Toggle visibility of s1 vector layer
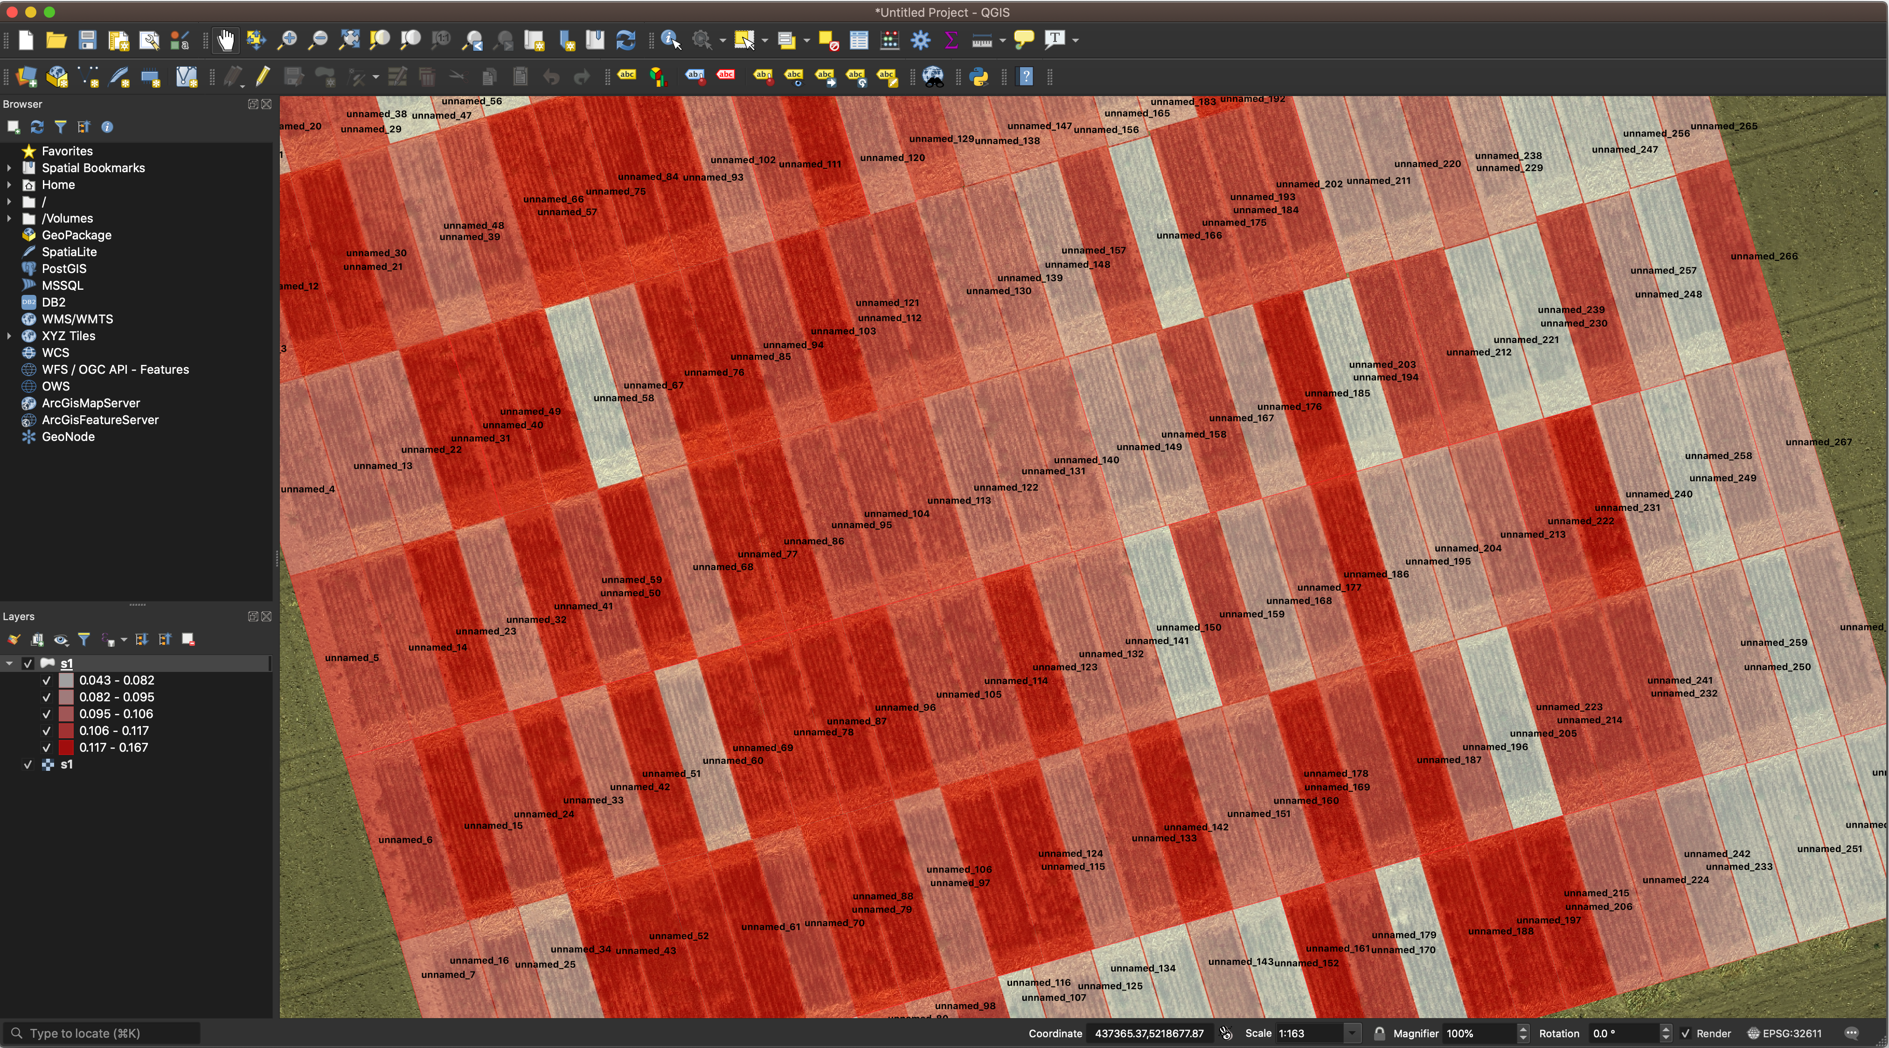 (28, 664)
